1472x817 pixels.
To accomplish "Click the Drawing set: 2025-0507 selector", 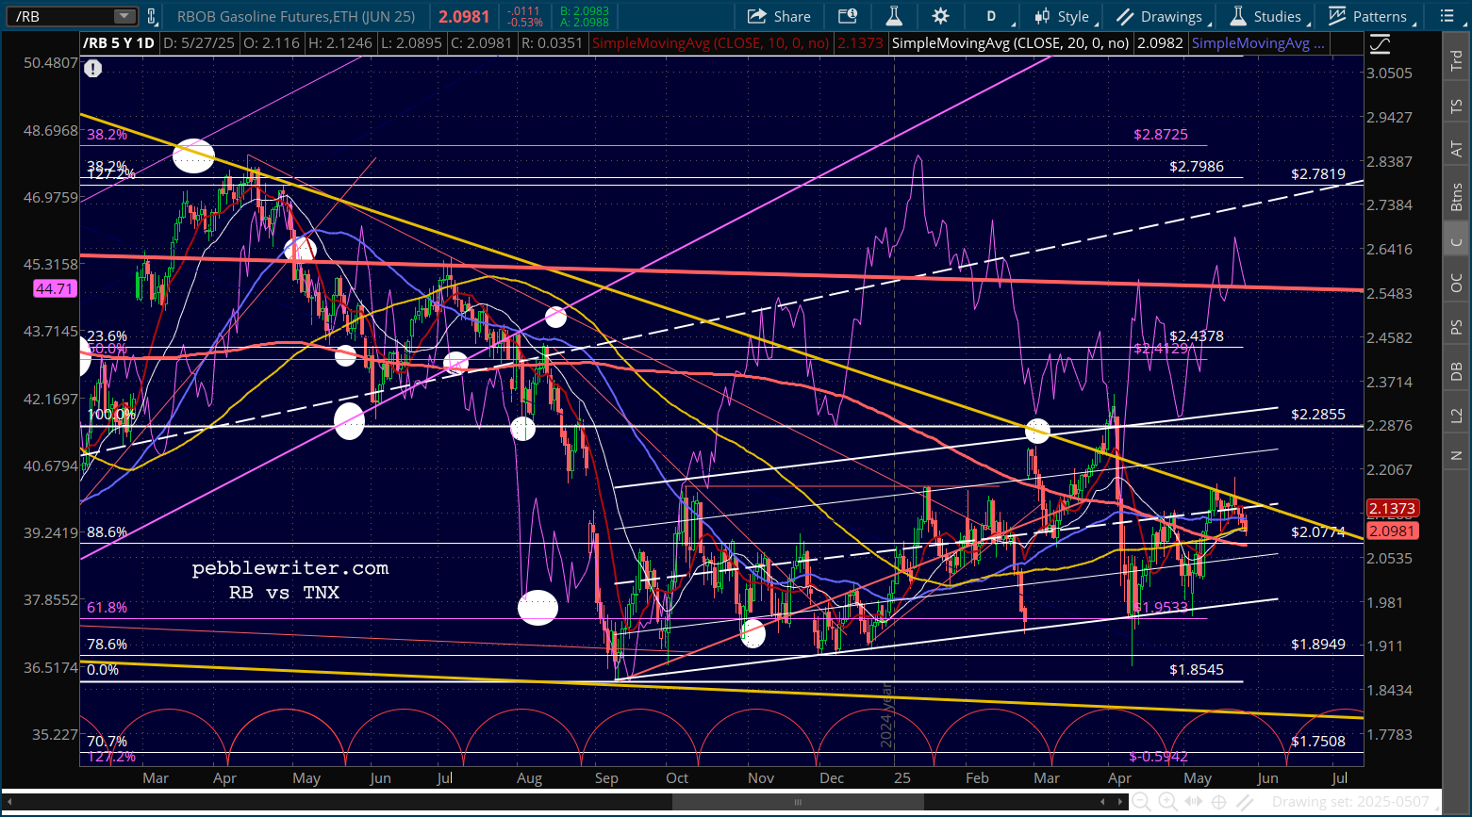I will (x=1350, y=802).
